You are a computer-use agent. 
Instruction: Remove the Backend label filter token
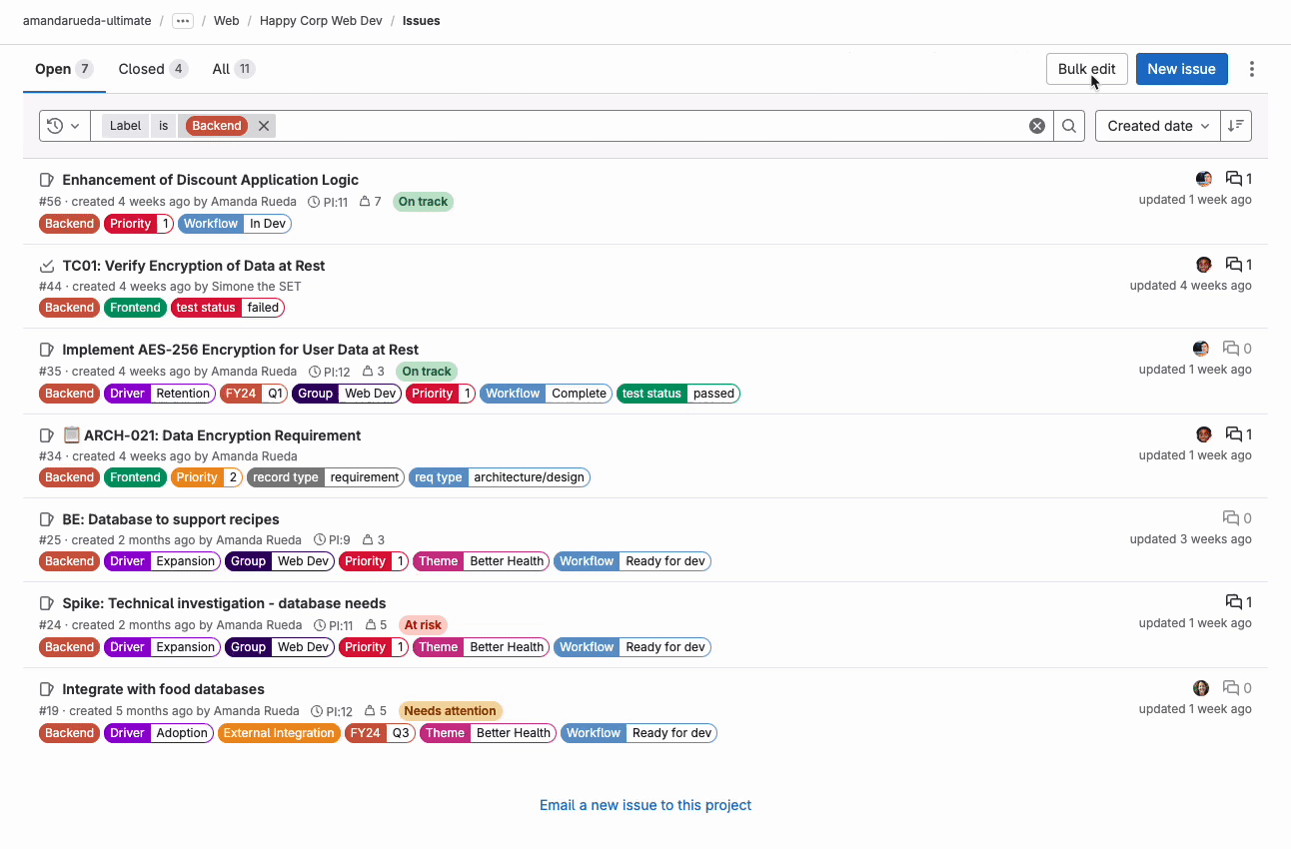pyautogui.click(x=263, y=125)
